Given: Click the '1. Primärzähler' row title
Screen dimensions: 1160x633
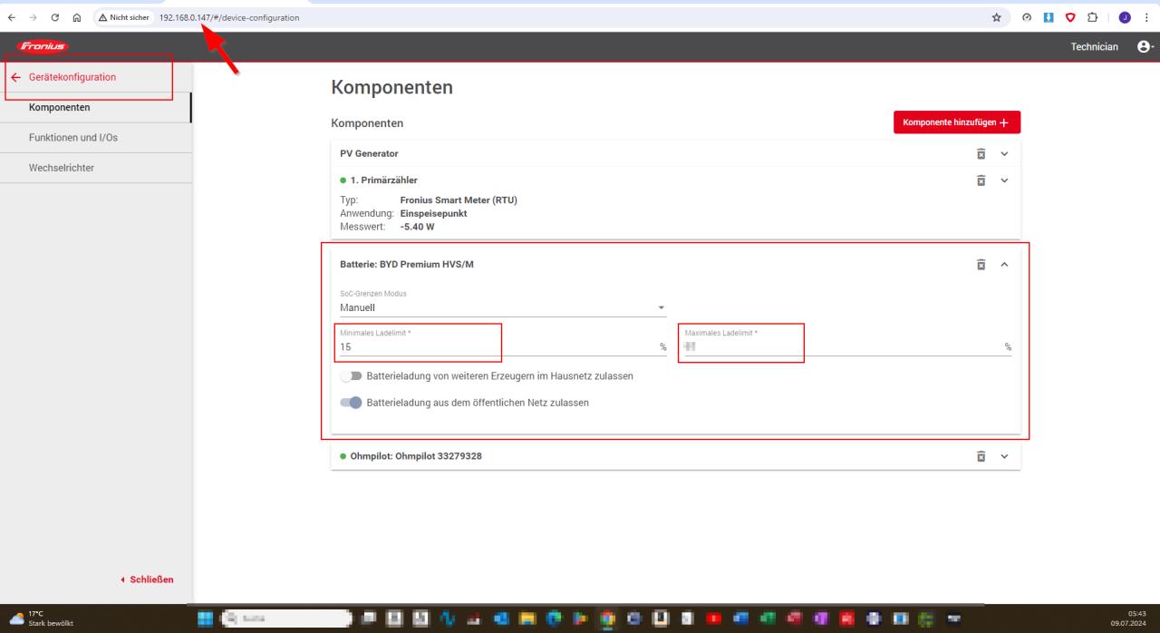Looking at the screenshot, I should tap(382, 180).
